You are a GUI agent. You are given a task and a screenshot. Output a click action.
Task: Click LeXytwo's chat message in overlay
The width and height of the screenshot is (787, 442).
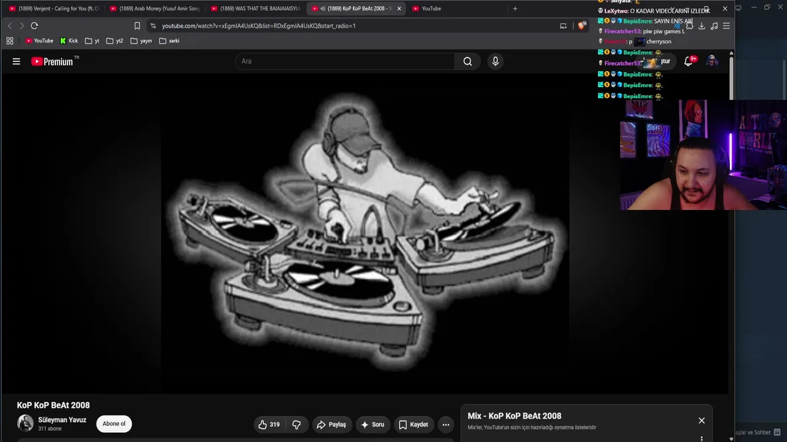pos(654,11)
